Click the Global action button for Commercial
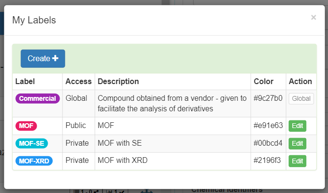 301,98
